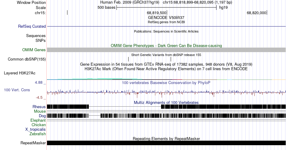Click the 68,819,500 ruler position
The height and width of the screenshot is (150, 286).
157,13
